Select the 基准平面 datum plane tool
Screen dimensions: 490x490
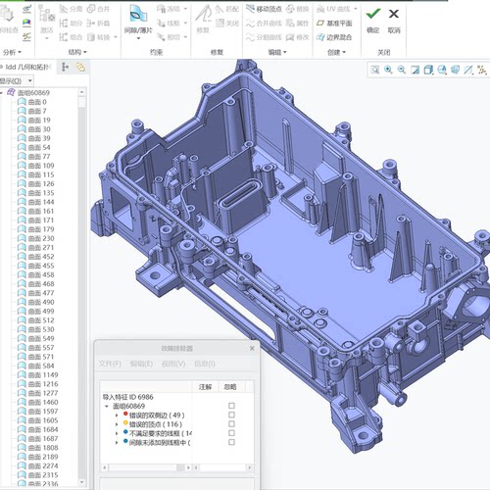click(x=334, y=24)
